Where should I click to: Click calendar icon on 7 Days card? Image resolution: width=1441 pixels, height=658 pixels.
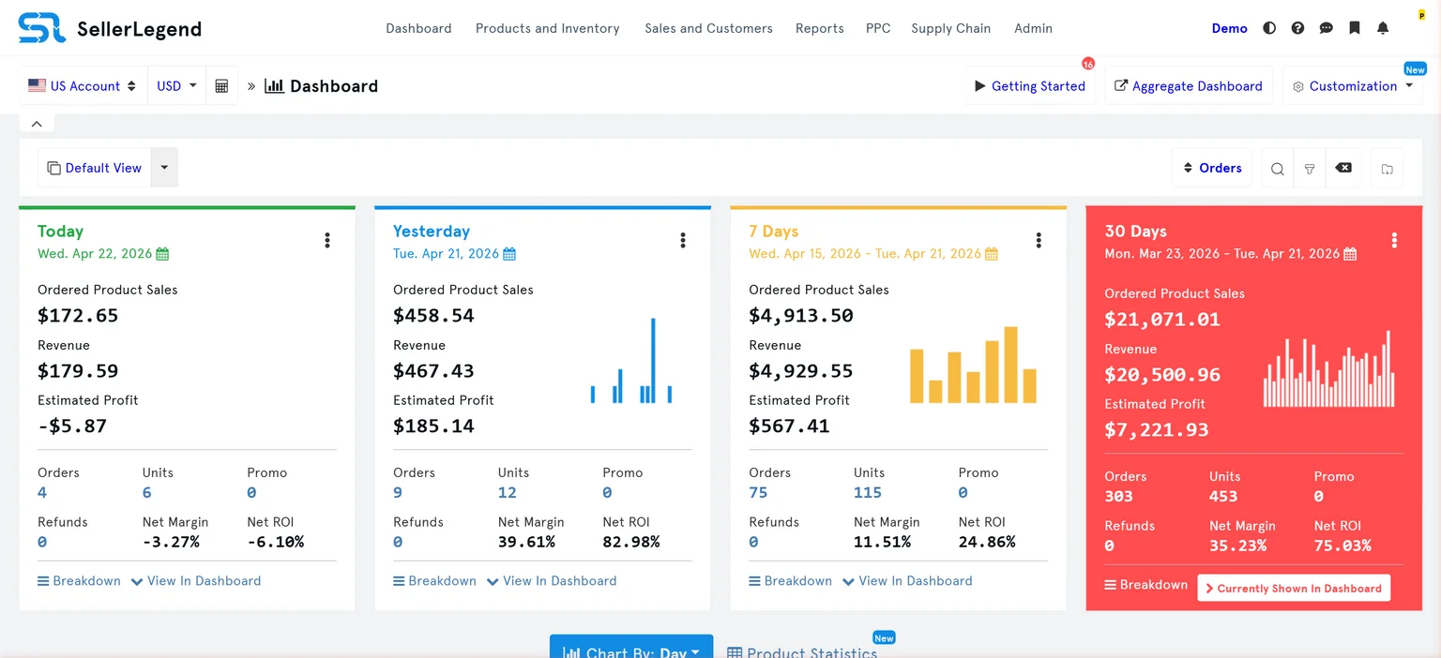(991, 254)
